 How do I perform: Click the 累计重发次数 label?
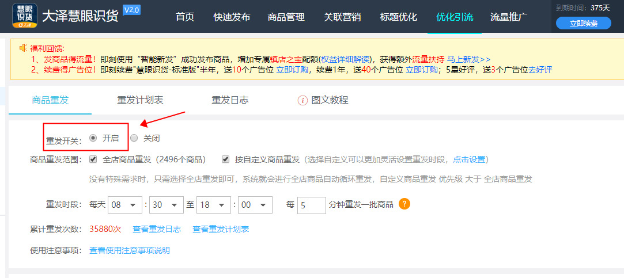56,230
